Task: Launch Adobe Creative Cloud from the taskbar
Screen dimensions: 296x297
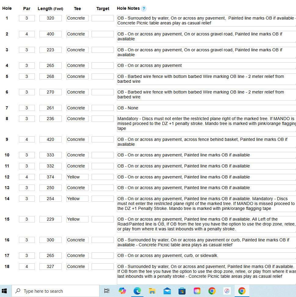Action: coord(197,291)
